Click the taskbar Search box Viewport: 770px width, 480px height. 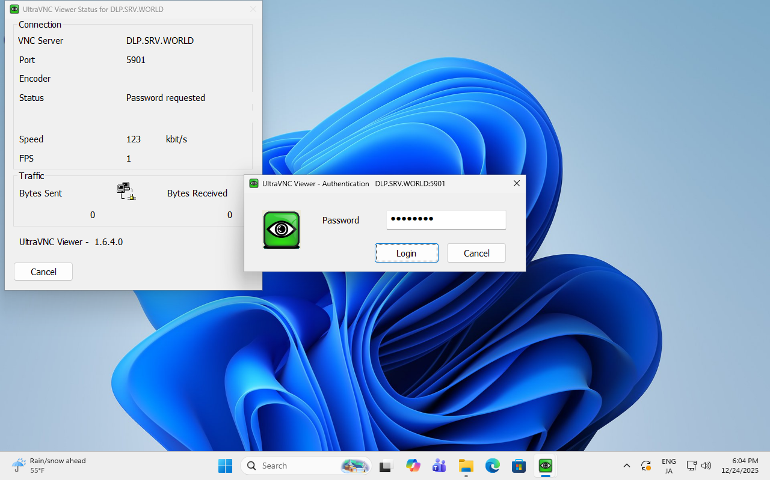(x=301, y=466)
